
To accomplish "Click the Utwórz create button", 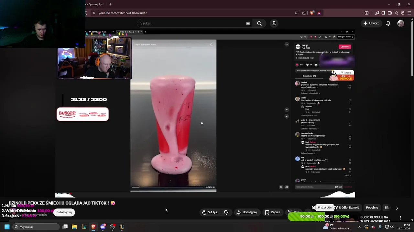I will click(371, 23).
